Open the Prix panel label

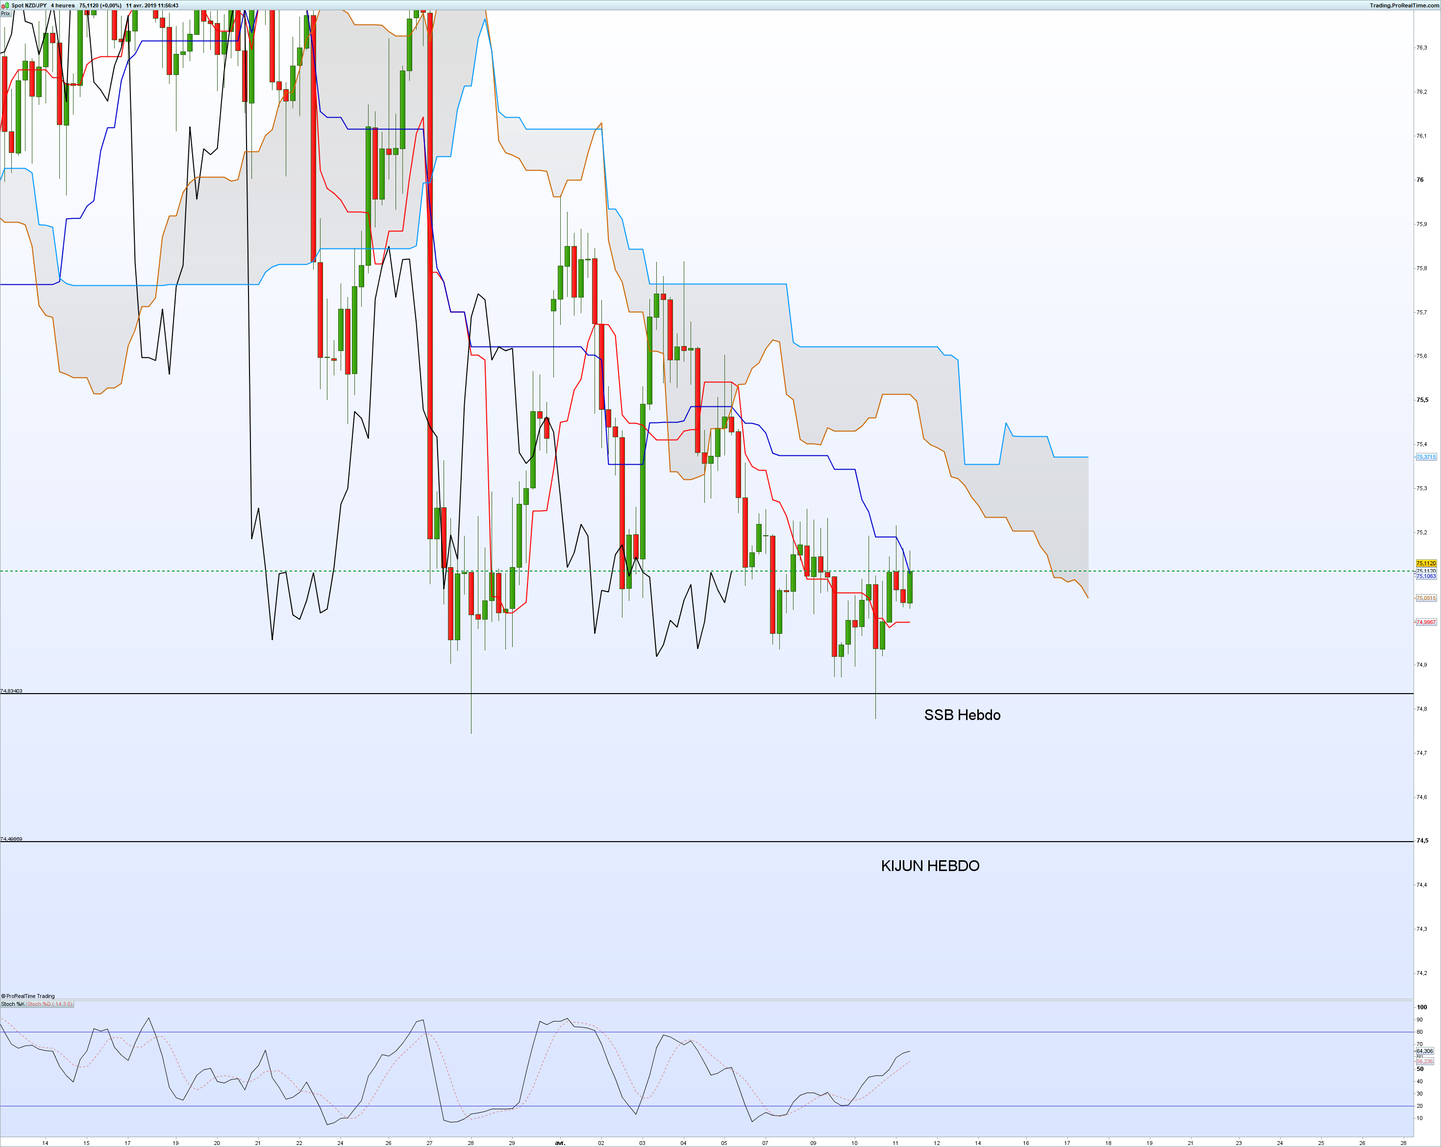[5, 13]
